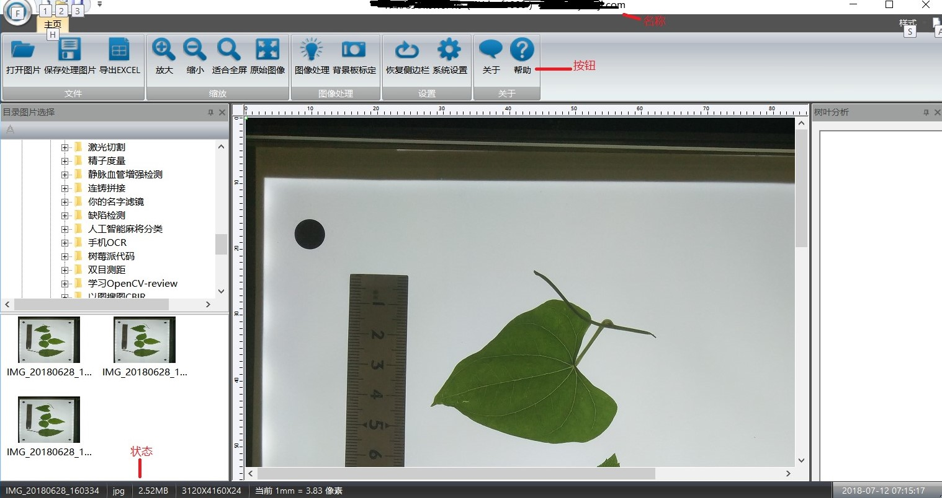Select the 激光切割 folder
942x498 pixels.
[106, 147]
